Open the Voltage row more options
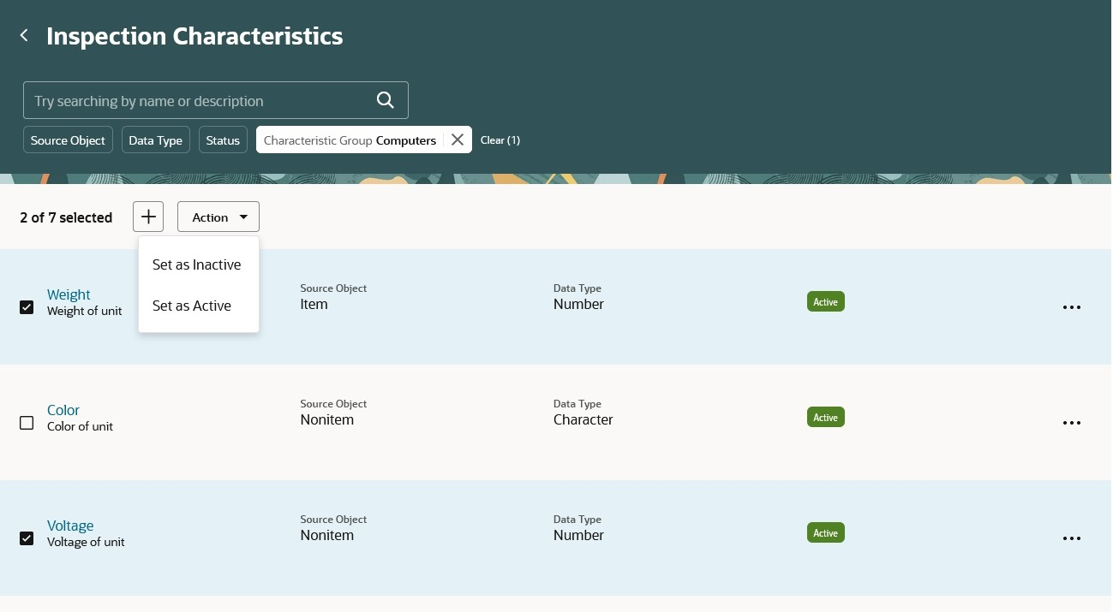 click(x=1071, y=538)
